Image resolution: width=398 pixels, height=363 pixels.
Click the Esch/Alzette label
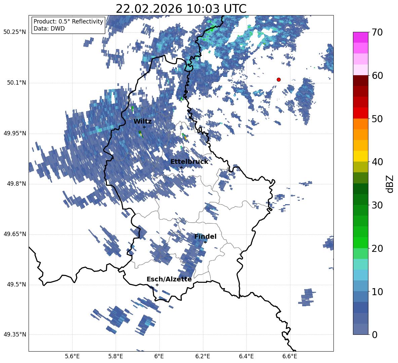pyautogui.click(x=169, y=279)
